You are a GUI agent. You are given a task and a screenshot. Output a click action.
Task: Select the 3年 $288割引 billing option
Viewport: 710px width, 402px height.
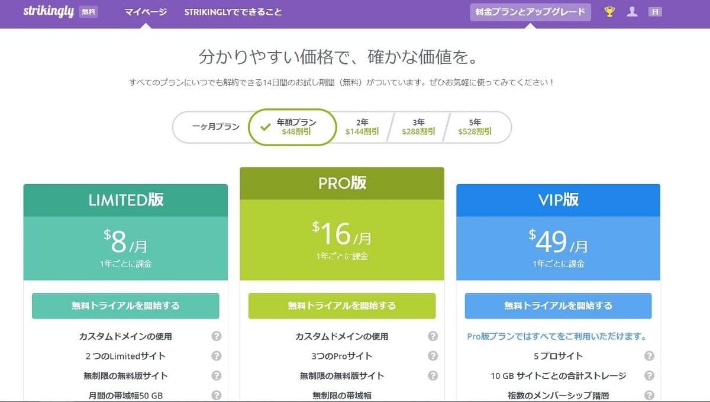[418, 127]
